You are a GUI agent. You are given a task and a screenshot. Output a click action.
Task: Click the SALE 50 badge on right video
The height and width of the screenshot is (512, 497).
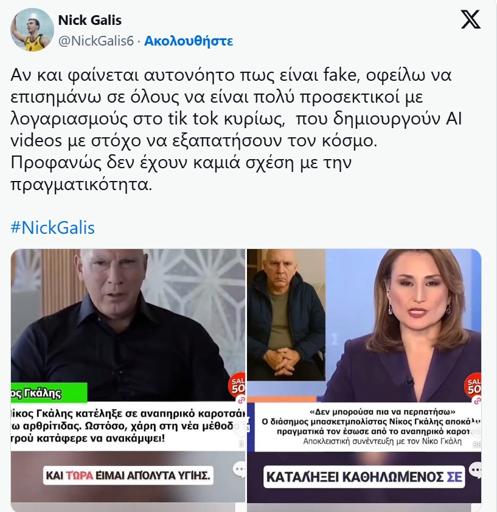click(473, 384)
